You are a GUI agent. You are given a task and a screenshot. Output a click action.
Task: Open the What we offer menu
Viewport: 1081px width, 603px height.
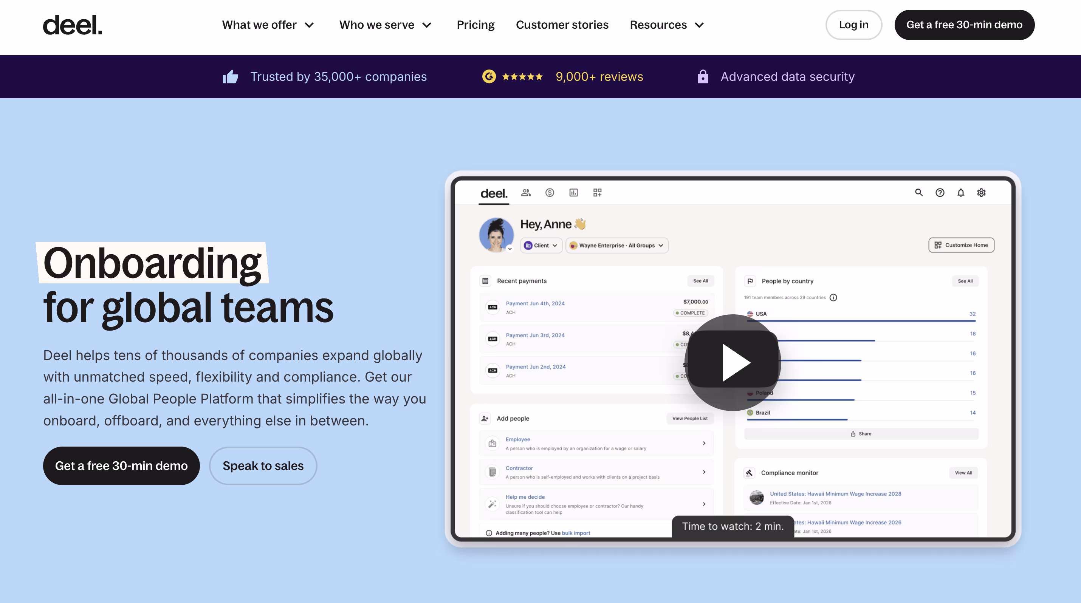268,25
